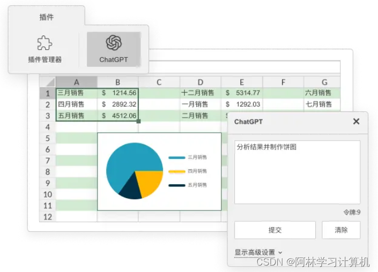
Task: Expand 显示高级设置 advanced settings
Action: 258,253
